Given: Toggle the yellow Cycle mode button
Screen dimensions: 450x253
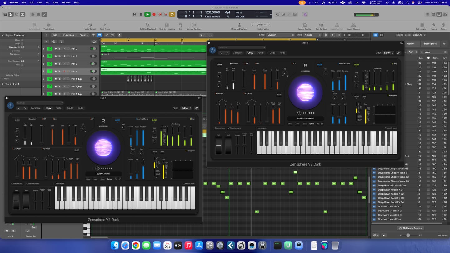Looking at the screenshot, I should point(172,14).
